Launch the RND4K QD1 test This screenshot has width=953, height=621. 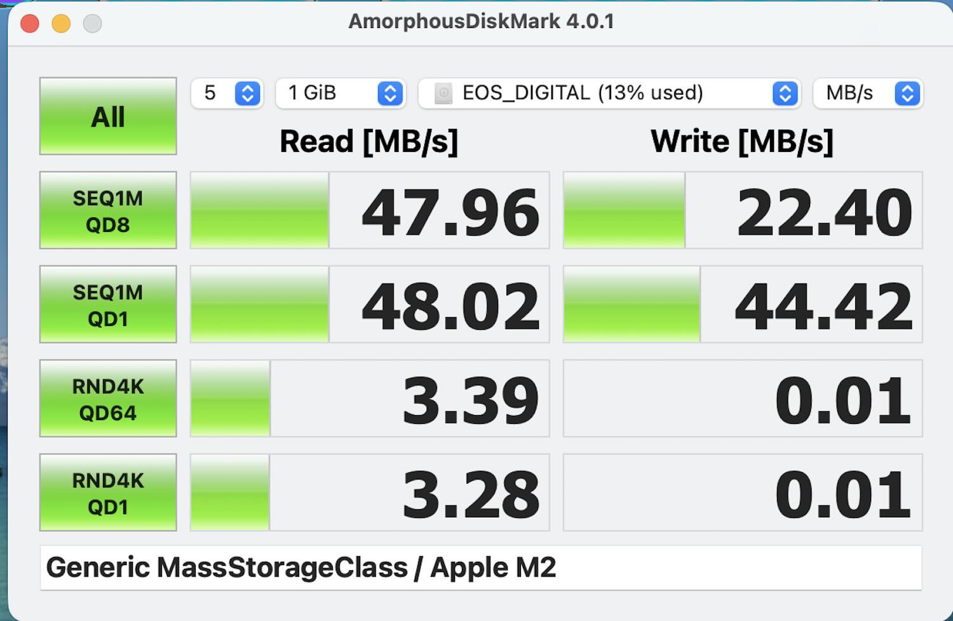click(x=108, y=493)
